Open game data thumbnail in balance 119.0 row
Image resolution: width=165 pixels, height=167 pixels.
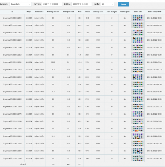tap(138, 25)
